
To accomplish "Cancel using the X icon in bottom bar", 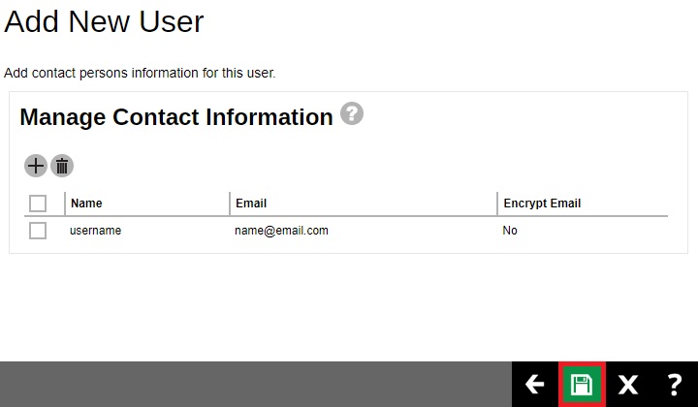I will 628,385.
